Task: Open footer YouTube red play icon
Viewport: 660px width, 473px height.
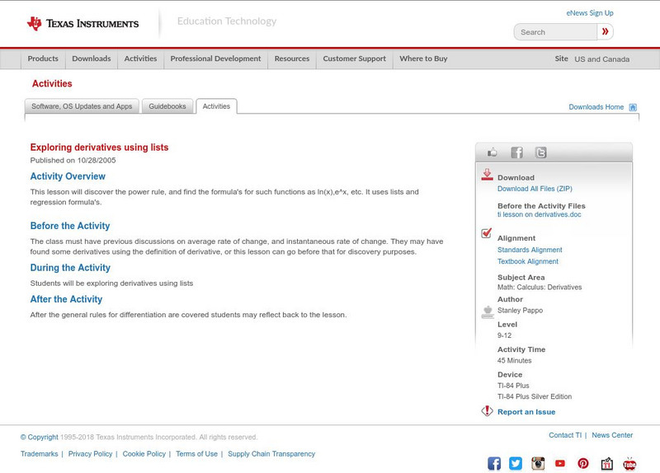Action: point(560,463)
